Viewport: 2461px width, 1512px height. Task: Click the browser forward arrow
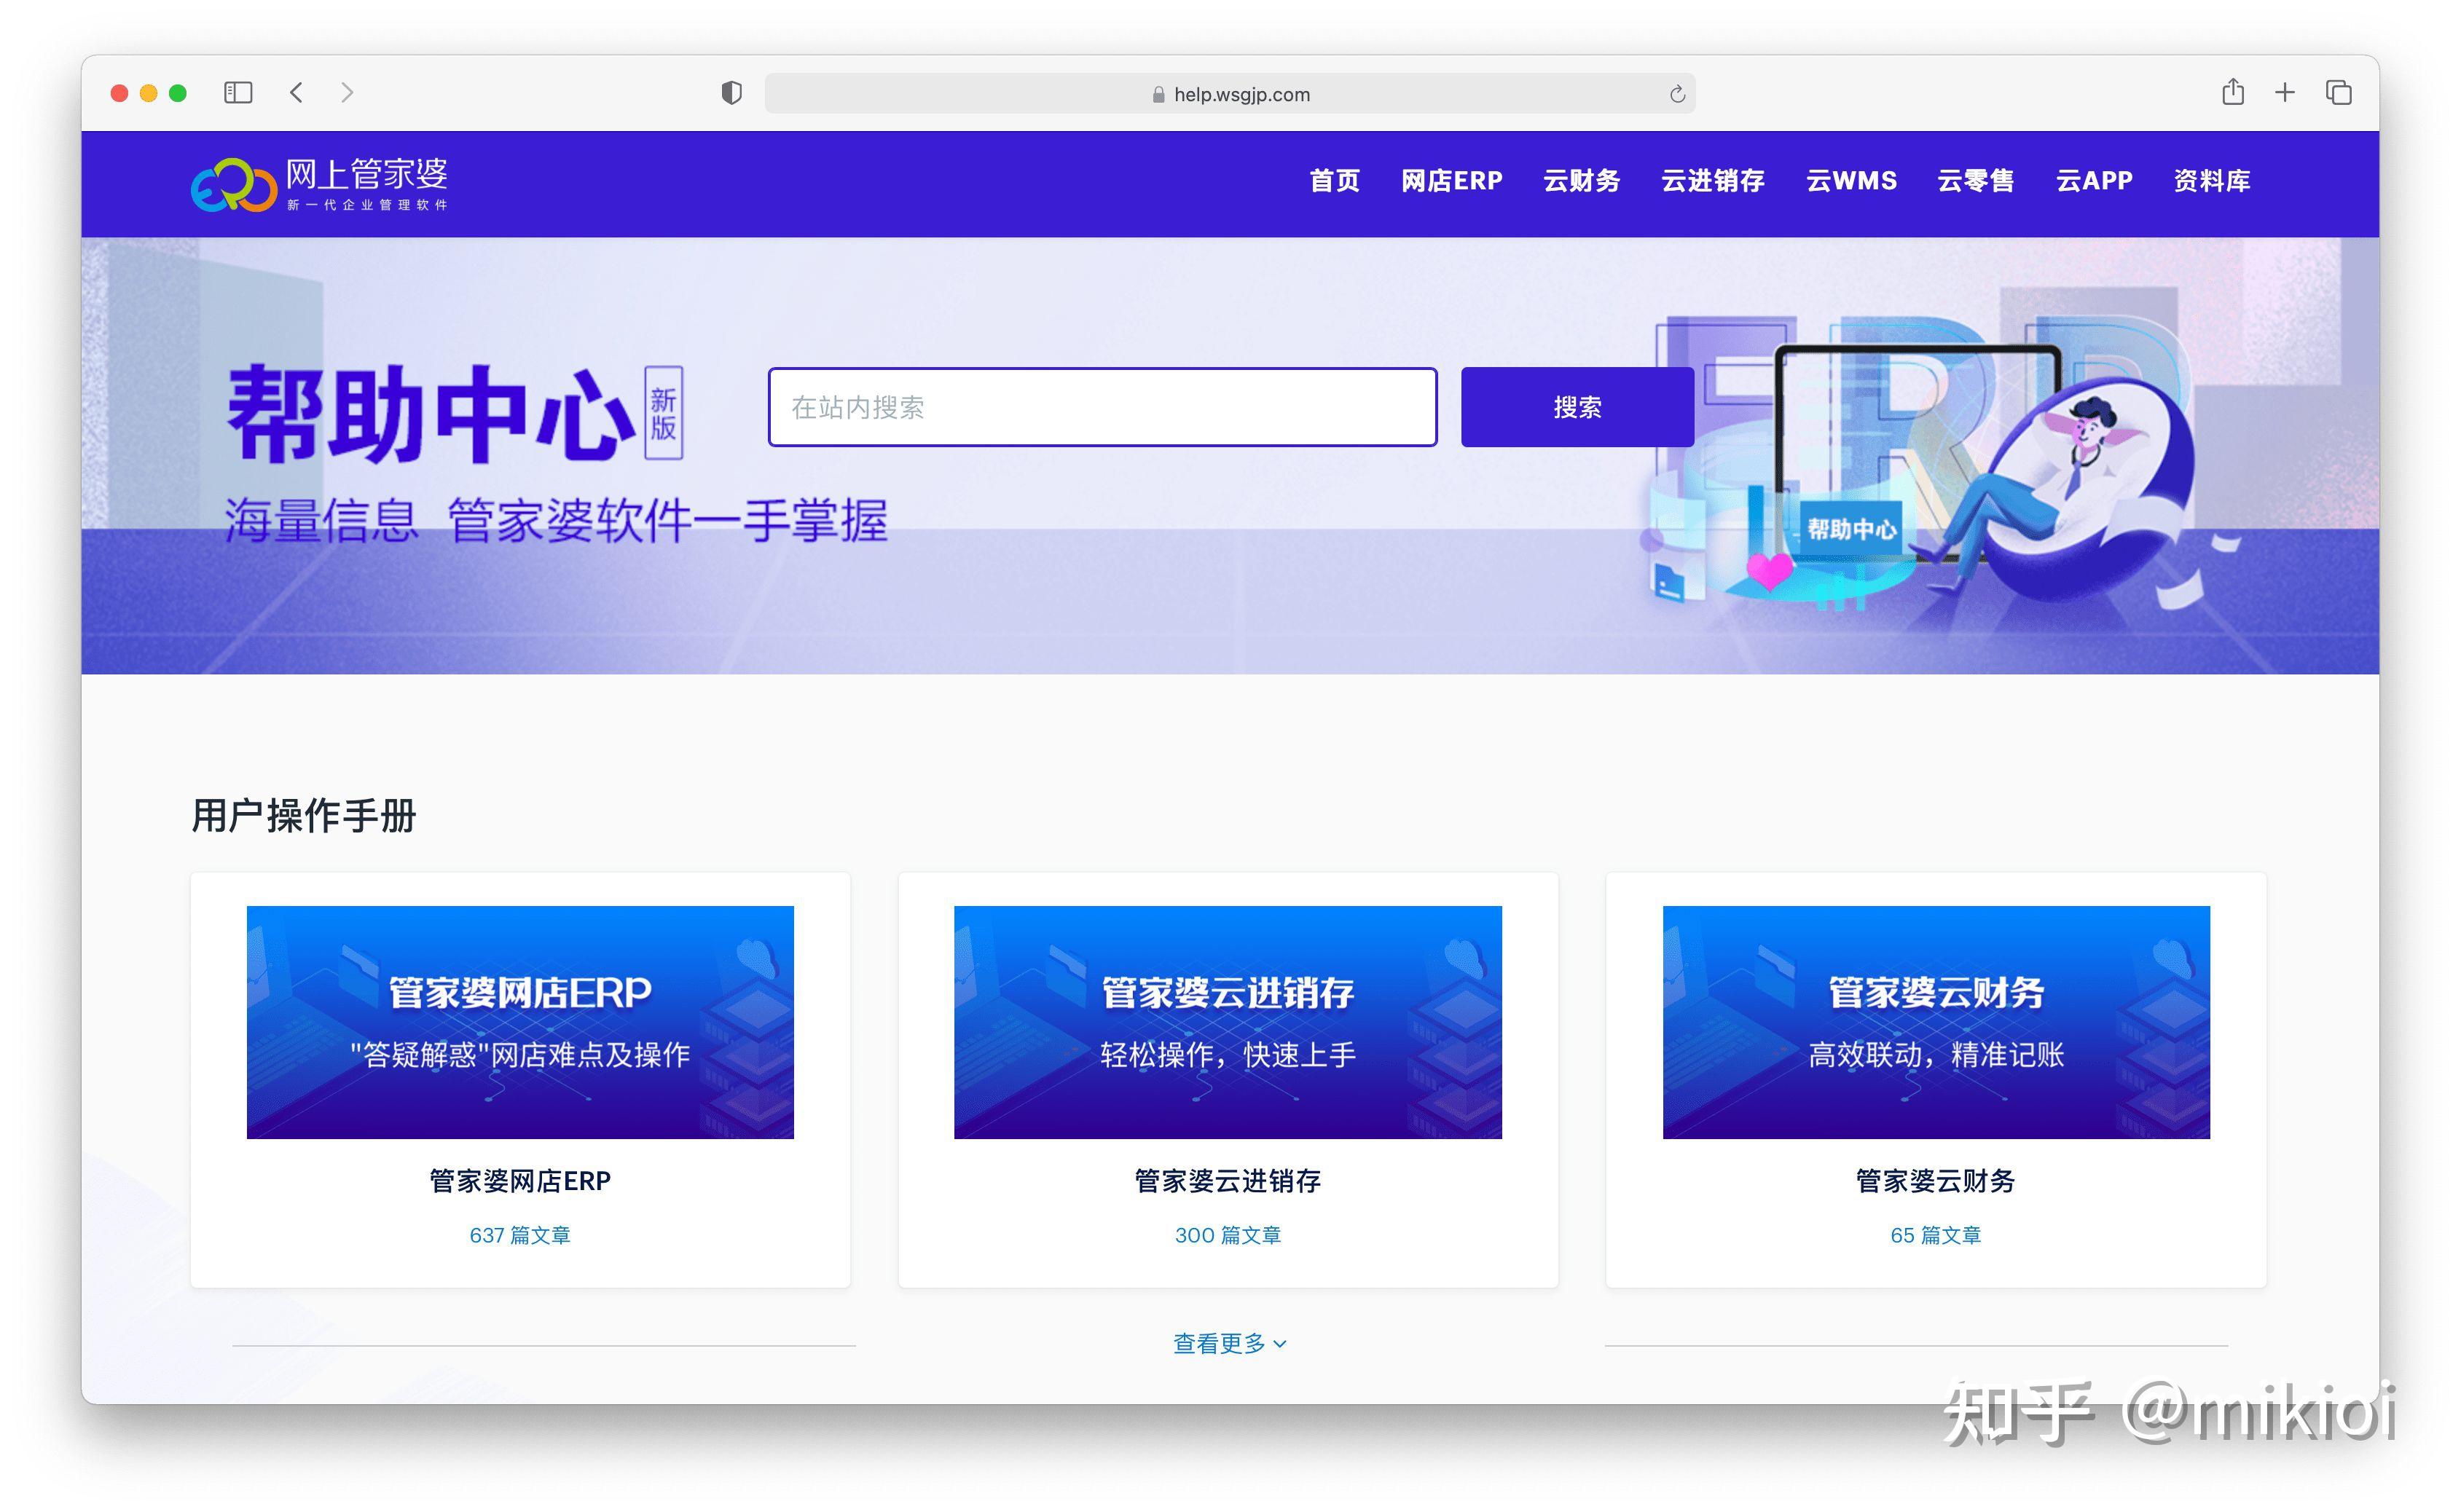click(x=347, y=92)
